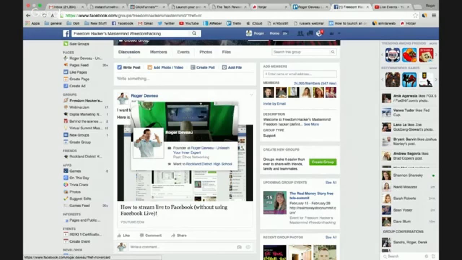The image size is (462, 260).
Task: Open the post options chevron on Roger Deveau's post
Action: (251, 95)
